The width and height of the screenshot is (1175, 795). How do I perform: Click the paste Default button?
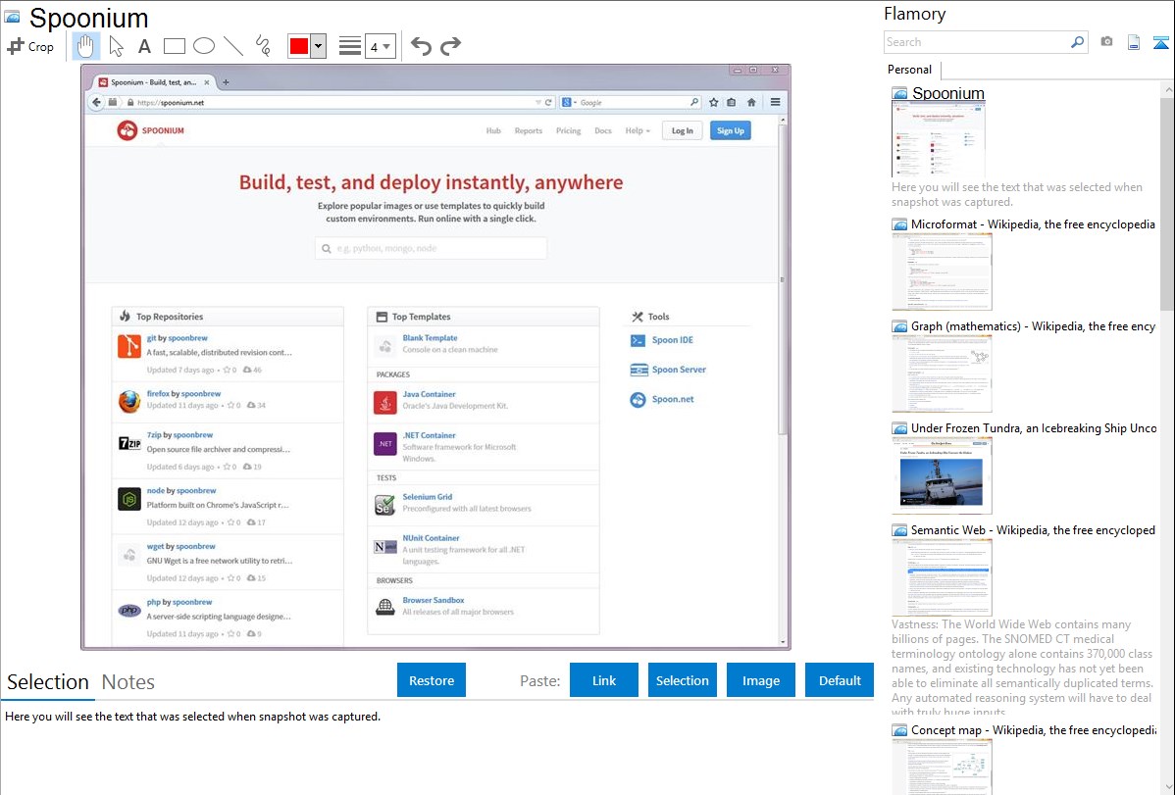click(840, 680)
